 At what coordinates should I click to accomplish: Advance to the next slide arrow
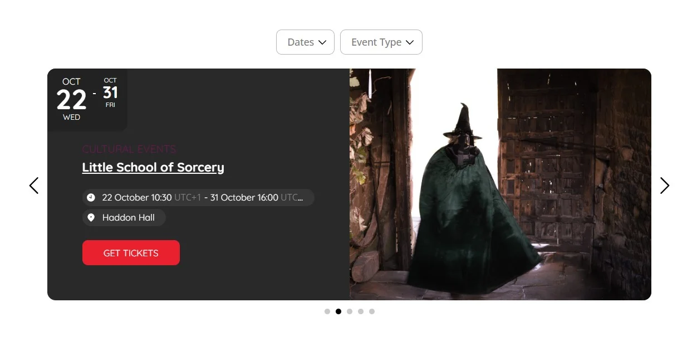[x=664, y=186]
